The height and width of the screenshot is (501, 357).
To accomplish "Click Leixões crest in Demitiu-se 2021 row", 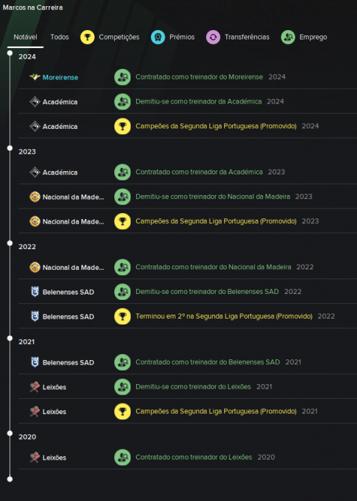I will [35, 387].
